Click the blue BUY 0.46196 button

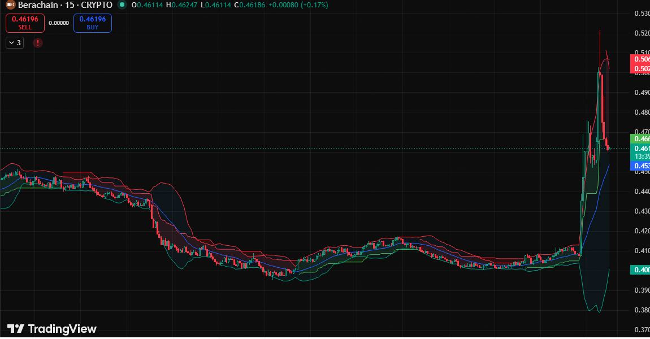click(93, 23)
